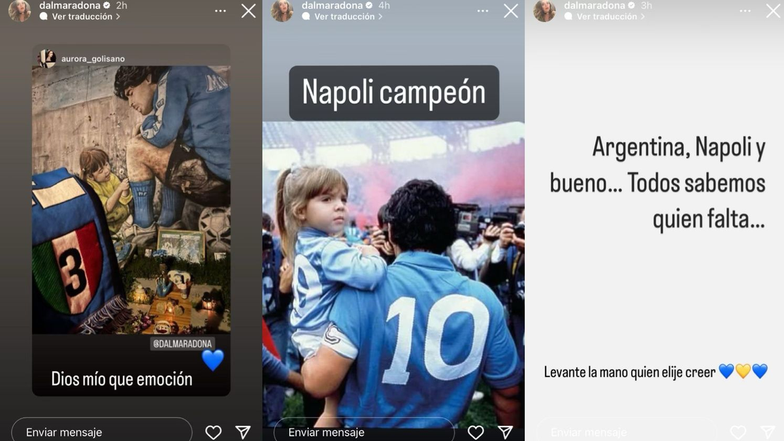
Task: Click Enviar mensaje field in first story
Action: (102, 431)
